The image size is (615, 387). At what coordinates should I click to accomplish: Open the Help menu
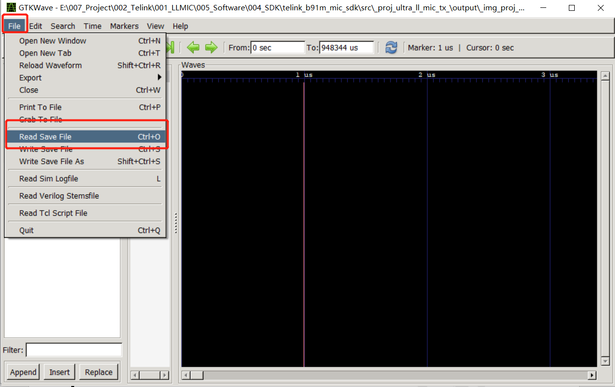(x=180, y=26)
